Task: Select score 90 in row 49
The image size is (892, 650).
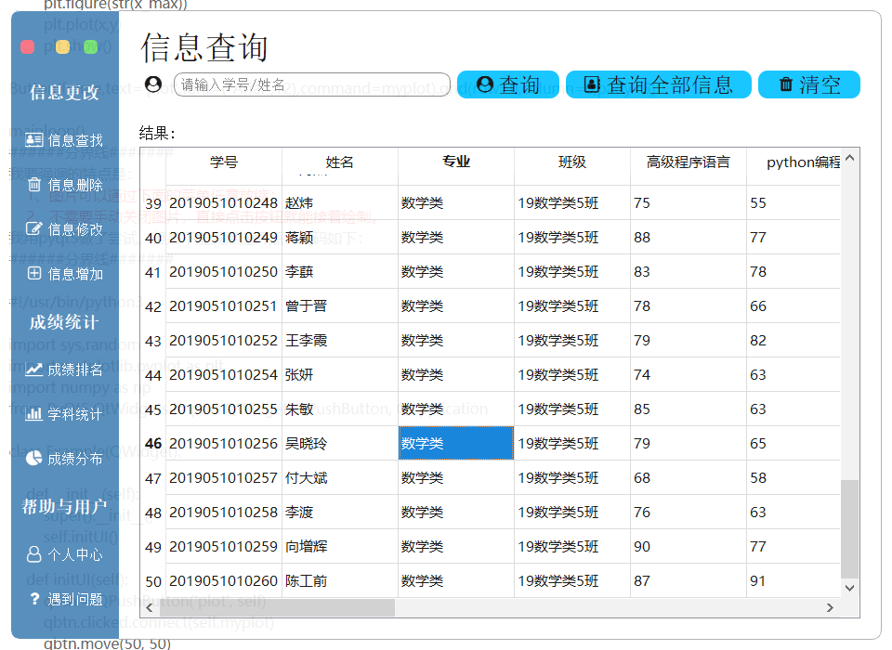Action: 689,547
